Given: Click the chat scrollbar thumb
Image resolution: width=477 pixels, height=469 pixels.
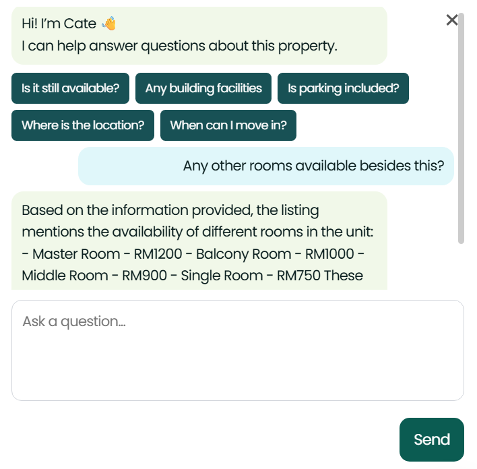Looking at the screenshot, I should click(x=461, y=128).
